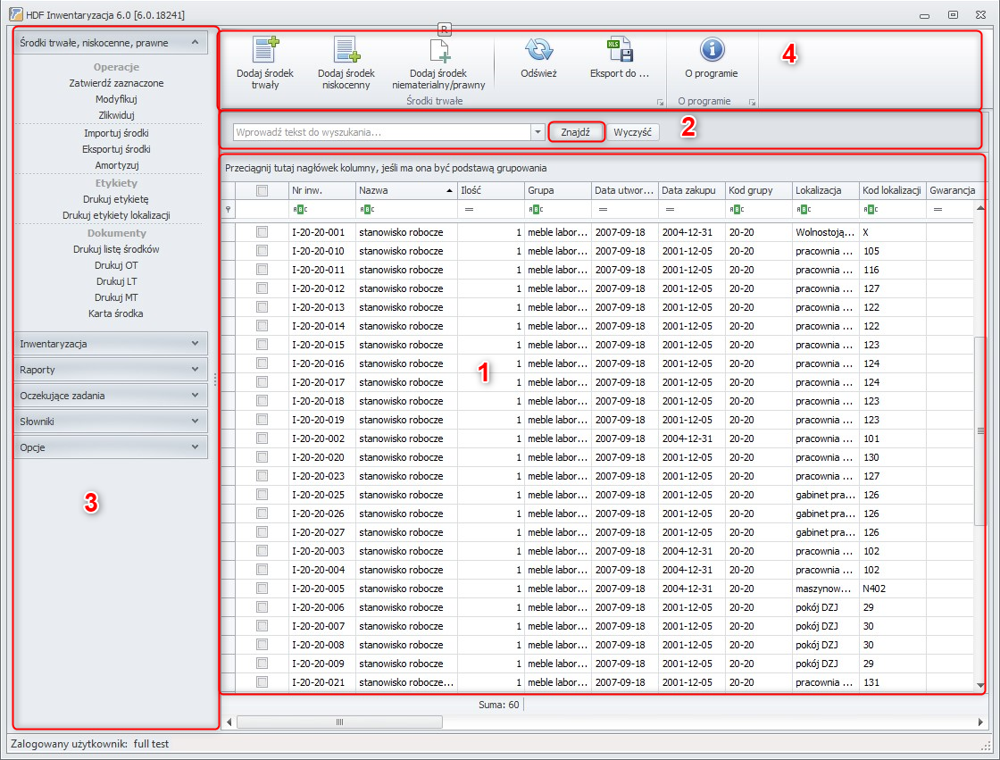Viewport: 1000px width, 760px height.
Task: Toggle the select-all header checkbox
Action: click(x=262, y=190)
